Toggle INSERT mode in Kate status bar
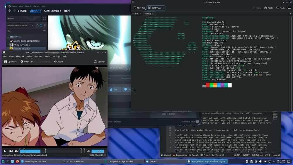 [246, 155]
